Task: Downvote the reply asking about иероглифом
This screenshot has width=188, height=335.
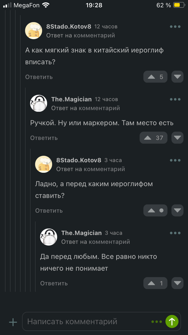Action: point(177,210)
